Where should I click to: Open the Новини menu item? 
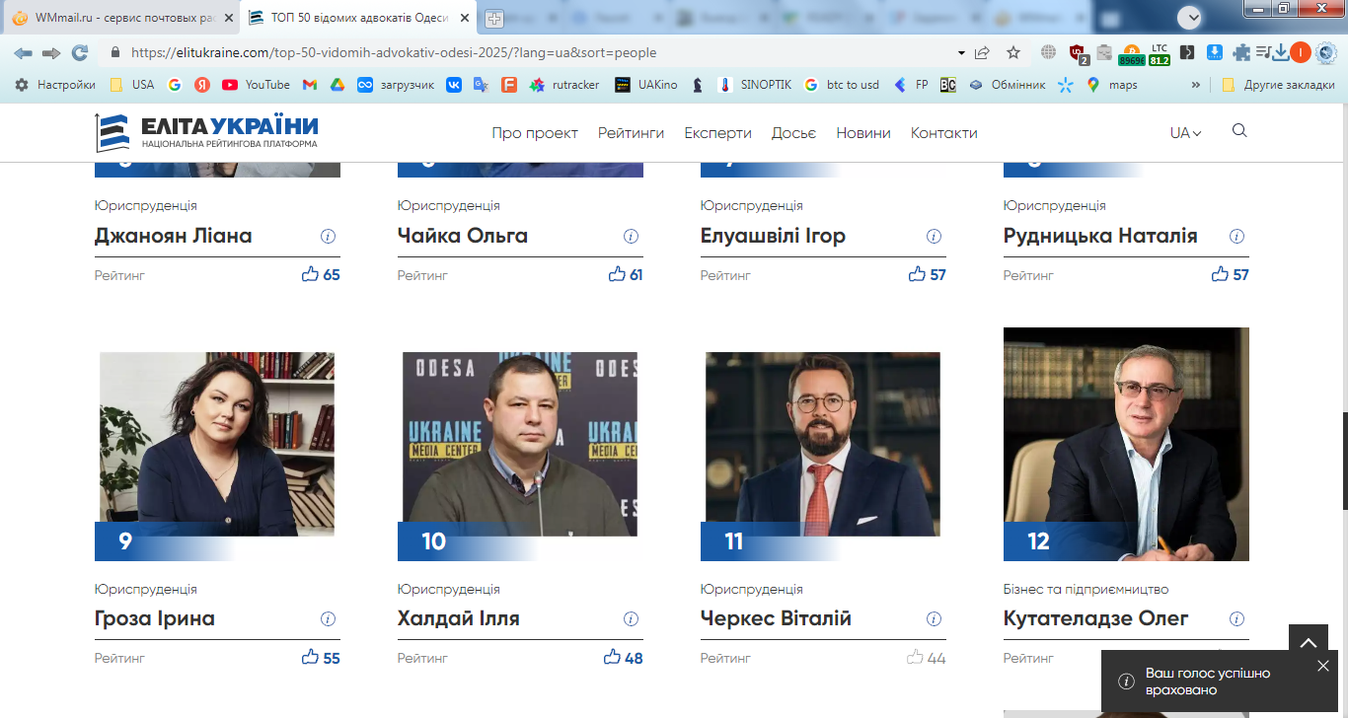pos(863,133)
